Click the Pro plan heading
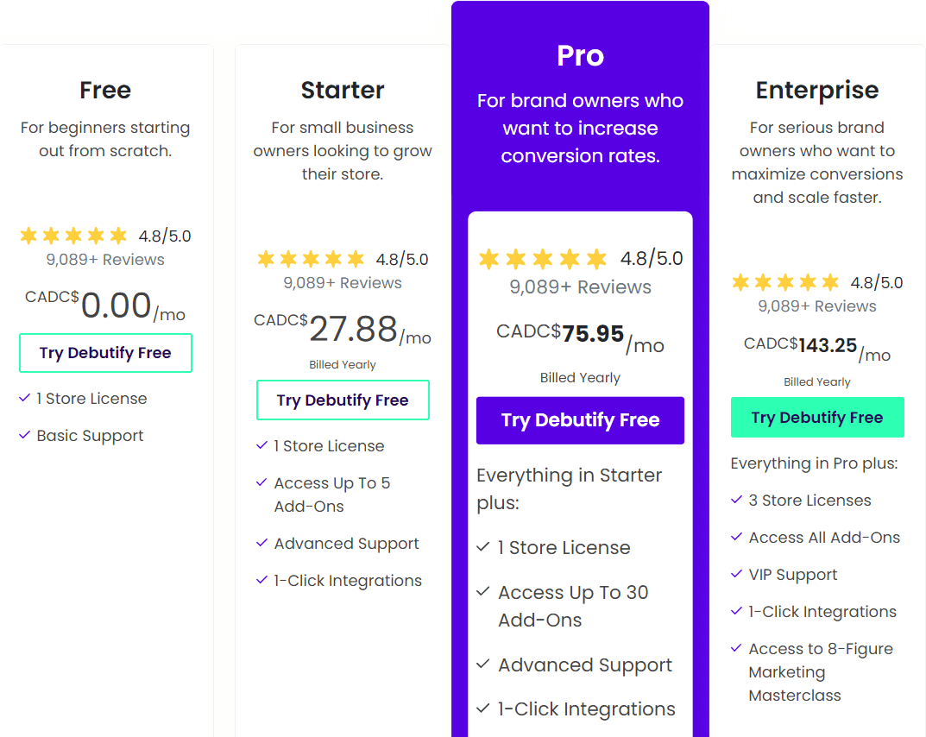This screenshot has width=926, height=737. pos(580,56)
